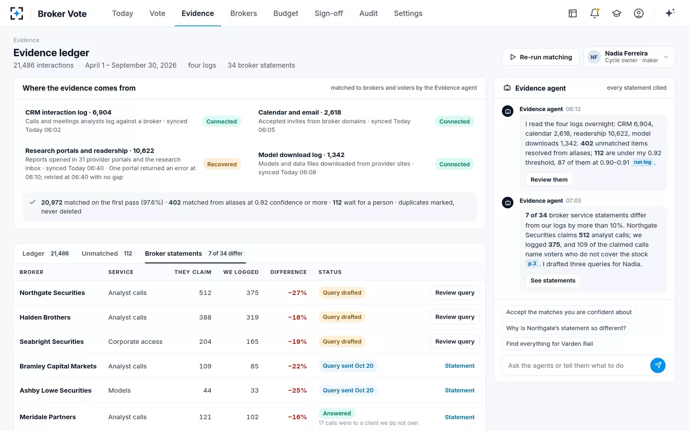Open the Meridale Partners Statement link

(x=460, y=417)
